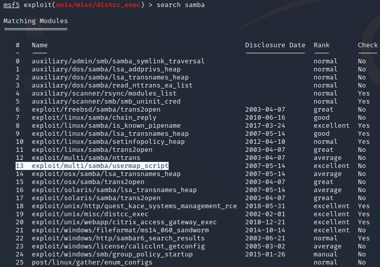Click 'average' rank of nttrans row
This screenshot has width=380, height=267.
[328, 157]
